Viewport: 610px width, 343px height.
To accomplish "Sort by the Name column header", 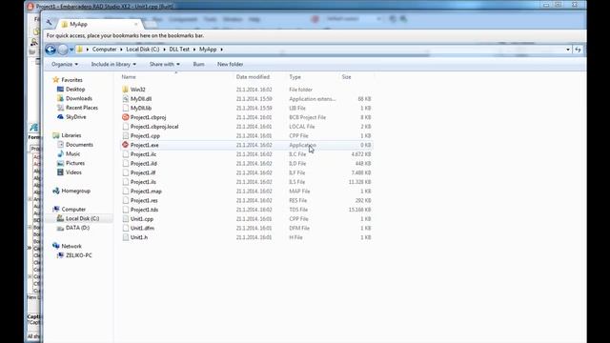I will [x=129, y=77].
